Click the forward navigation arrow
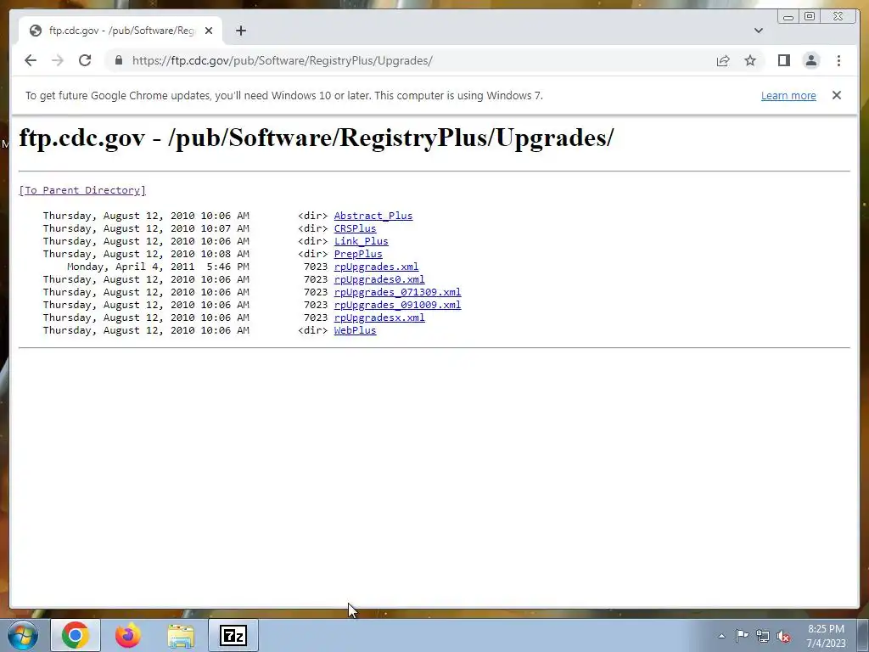The width and height of the screenshot is (869, 652). coord(58,60)
